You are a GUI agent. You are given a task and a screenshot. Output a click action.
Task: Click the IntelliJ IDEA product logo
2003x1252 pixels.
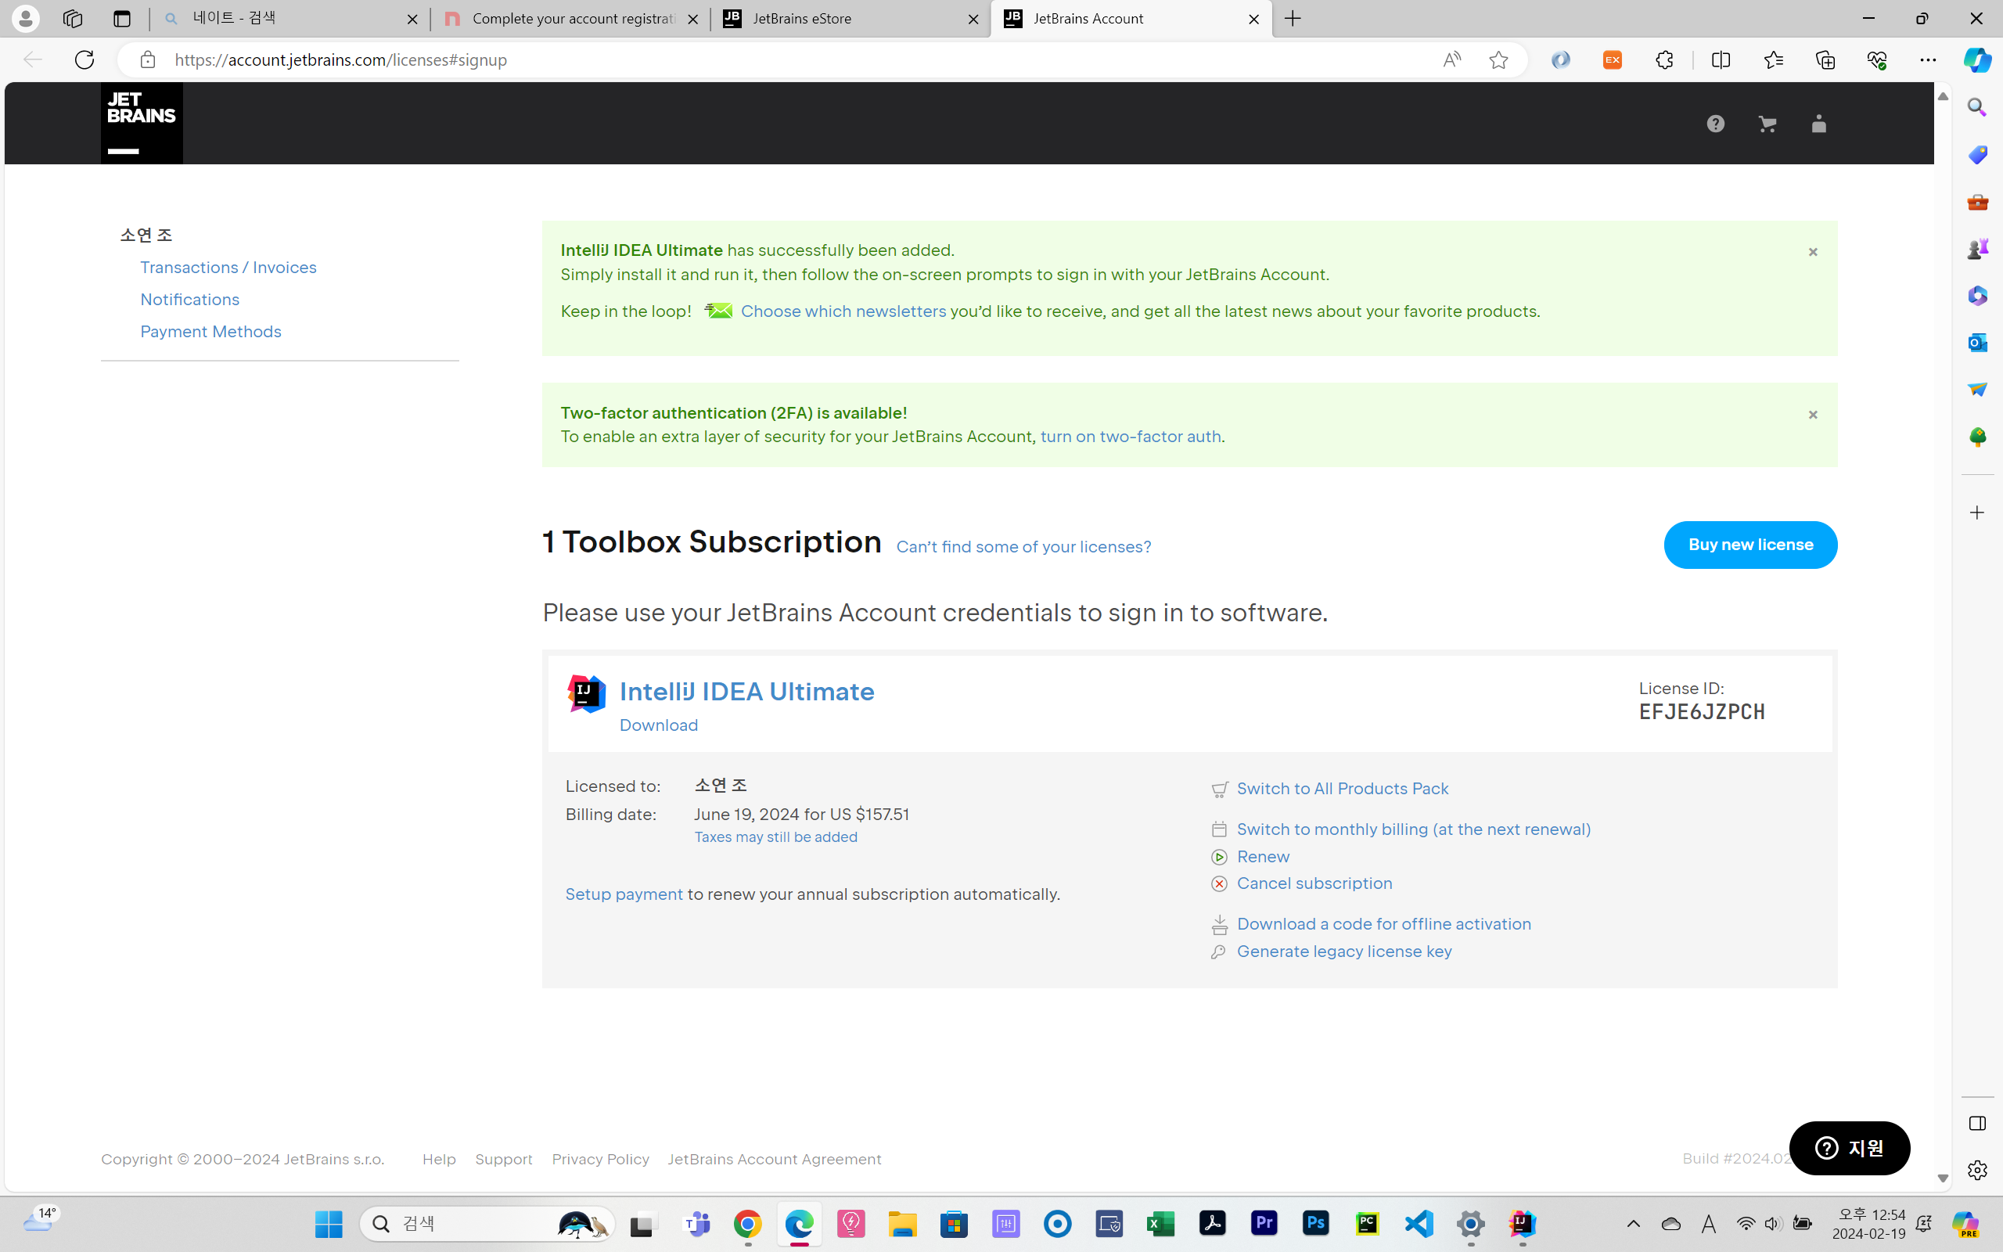point(586,693)
